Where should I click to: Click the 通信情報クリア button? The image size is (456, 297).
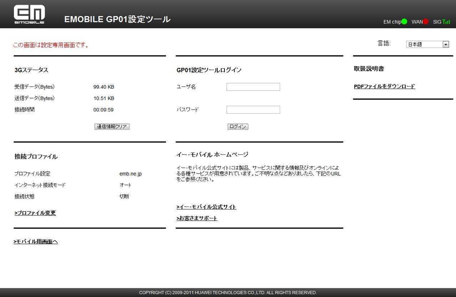coord(112,127)
